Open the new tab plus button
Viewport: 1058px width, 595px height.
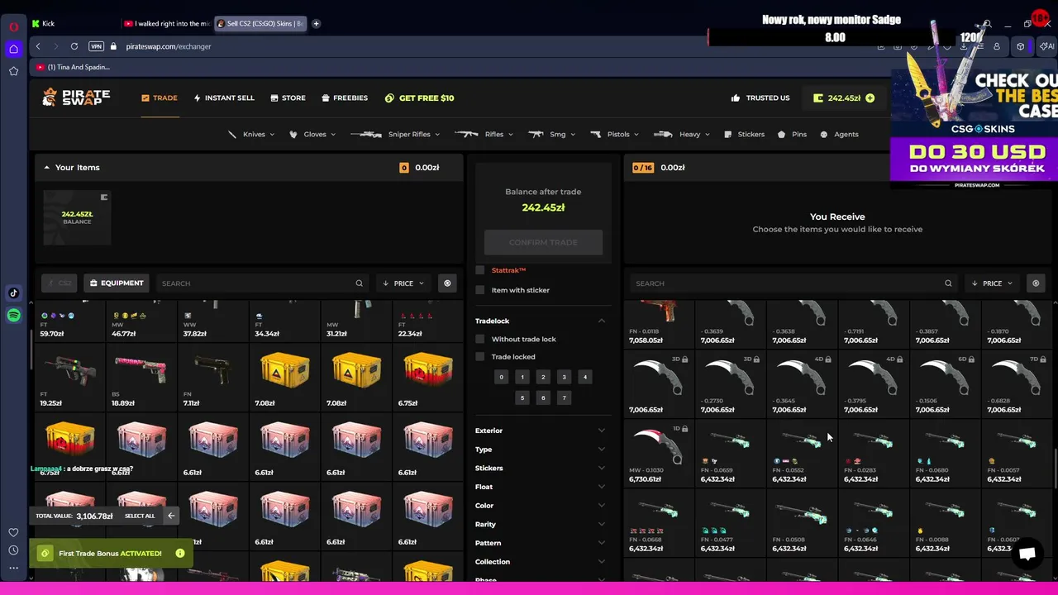pos(316,24)
